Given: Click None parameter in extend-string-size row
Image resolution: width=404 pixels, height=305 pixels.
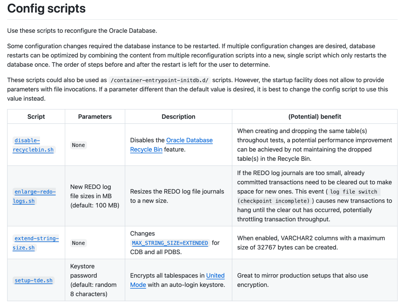Looking at the screenshot, I should tap(78, 243).
